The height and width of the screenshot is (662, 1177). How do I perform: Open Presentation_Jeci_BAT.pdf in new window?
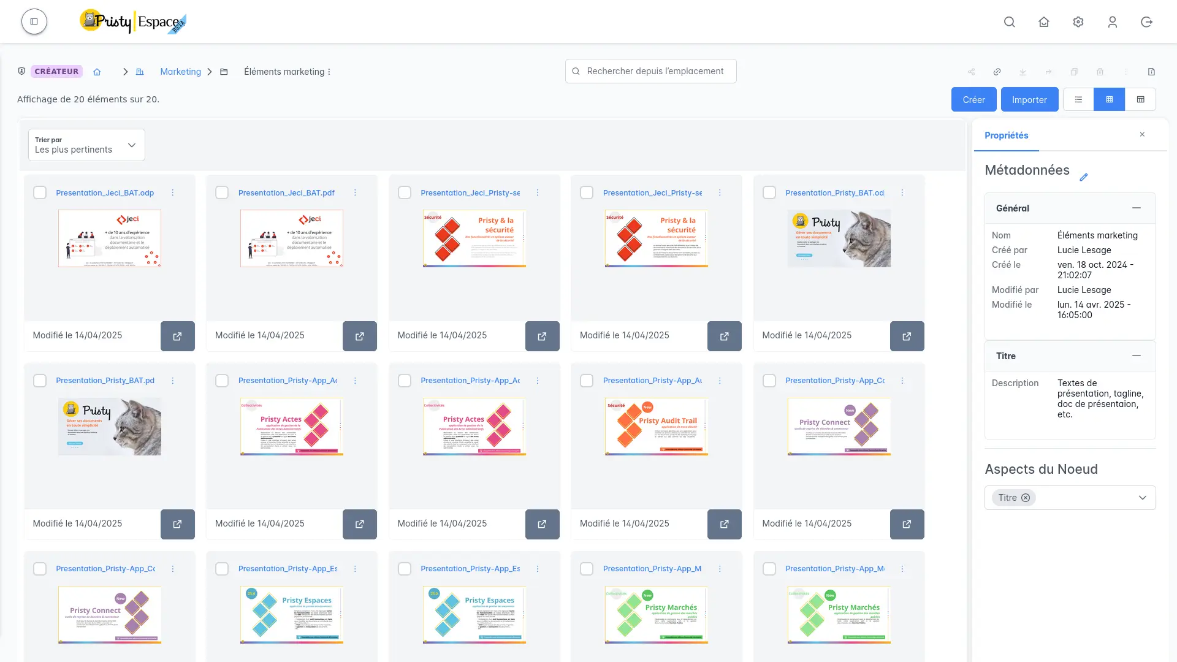tap(360, 336)
